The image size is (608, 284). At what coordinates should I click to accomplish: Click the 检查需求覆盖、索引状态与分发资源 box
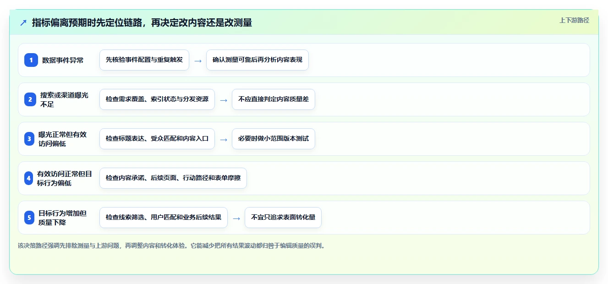pyautogui.click(x=157, y=99)
